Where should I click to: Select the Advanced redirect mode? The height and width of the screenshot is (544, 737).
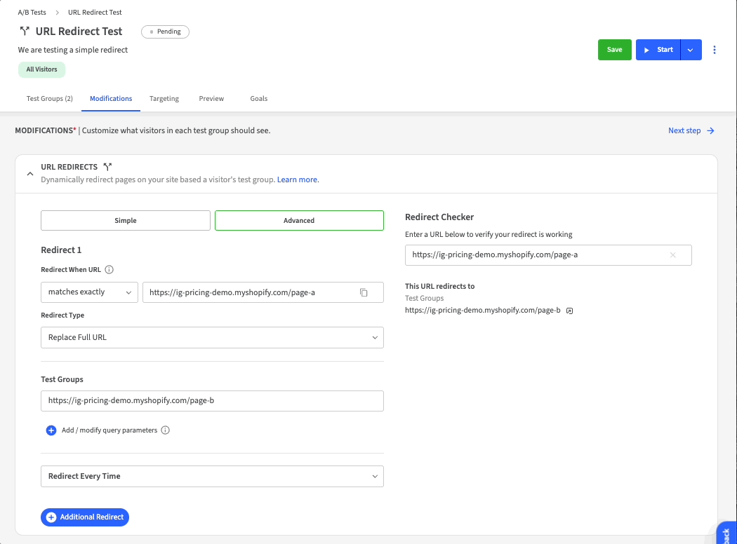click(299, 220)
